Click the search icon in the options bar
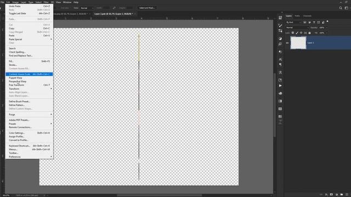Image resolution: width=351 pixels, height=197 pixels. point(341,8)
